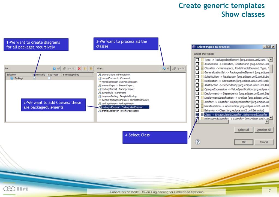This screenshot has height=197, width=279.
Task: Click the SubTypes column header
Action: coord(54,74)
